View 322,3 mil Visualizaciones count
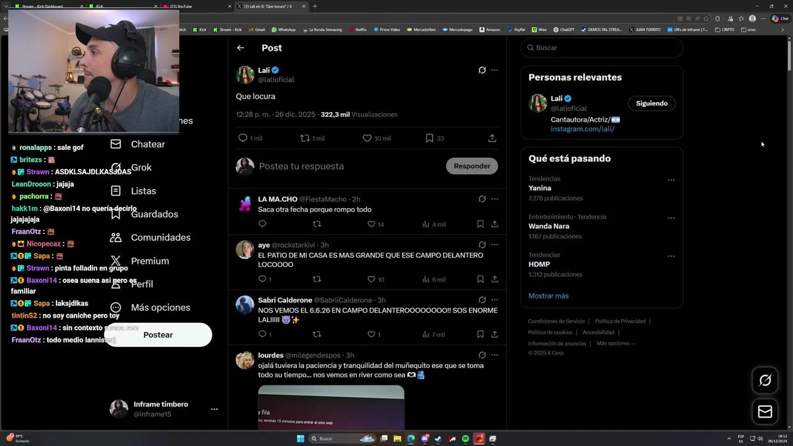This screenshot has width=793, height=446. click(x=359, y=115)
